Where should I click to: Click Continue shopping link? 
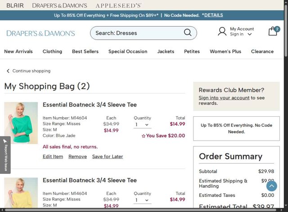(31, 71)
